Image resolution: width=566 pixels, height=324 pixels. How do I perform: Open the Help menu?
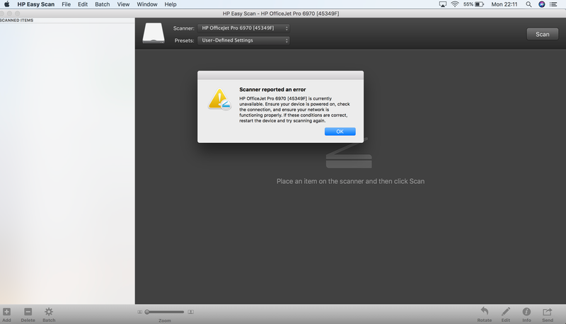[171, 4]
